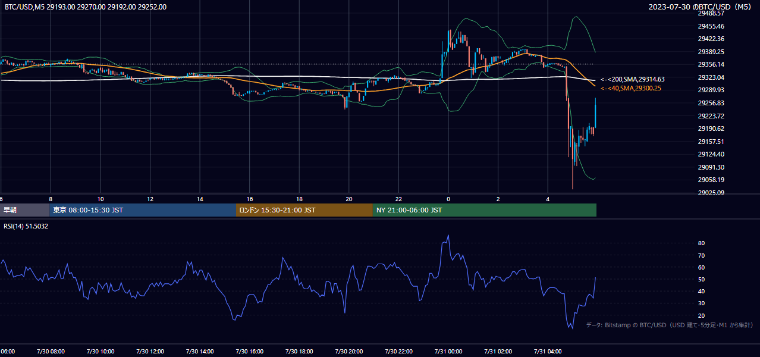Click hour label 12 under price chart
The width and height of the screenshot is (760, 357).
[x=150, y=199]
